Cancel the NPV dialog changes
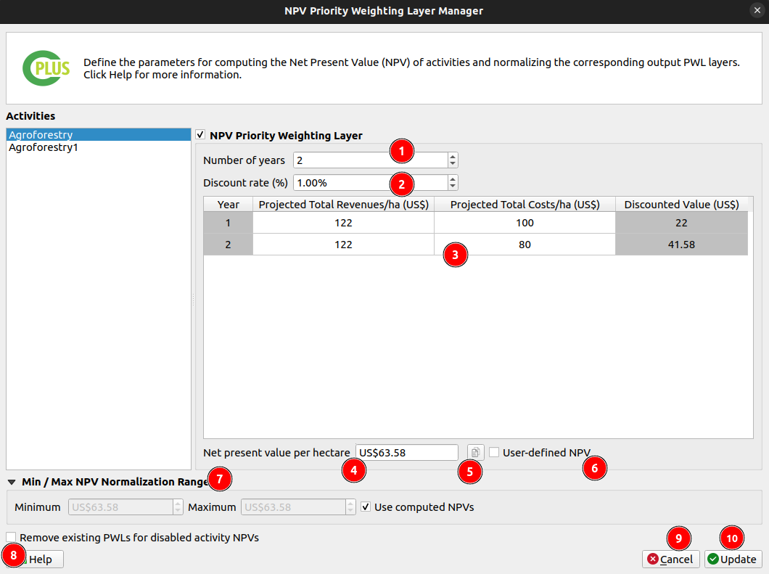The height and width of the screenshot is (574, 769). (671, 559)
